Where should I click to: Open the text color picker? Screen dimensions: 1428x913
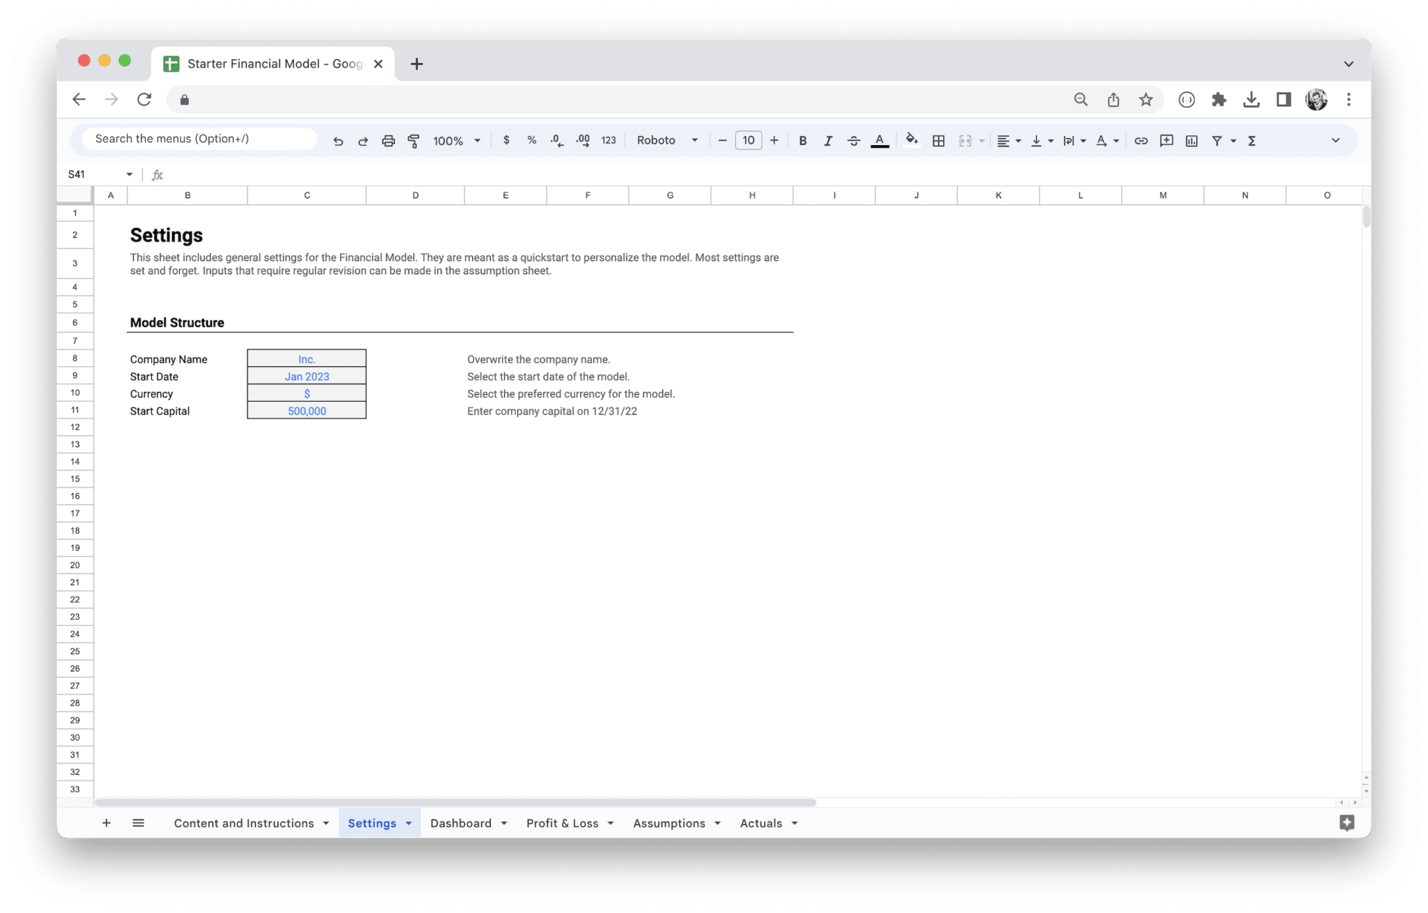point(879,140)
